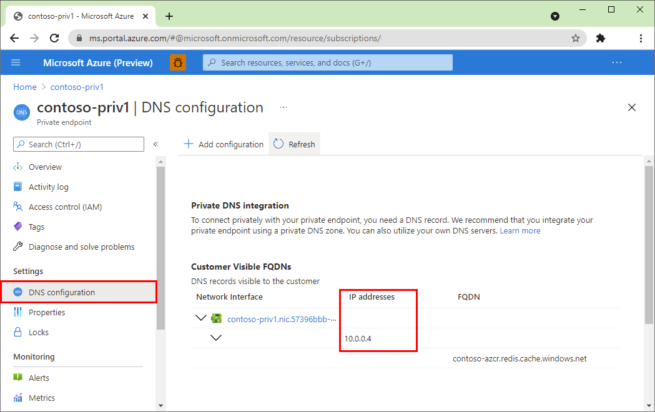Open Diagnose and solve problems
Screen dimensions: 655x412
click(78, 247)
